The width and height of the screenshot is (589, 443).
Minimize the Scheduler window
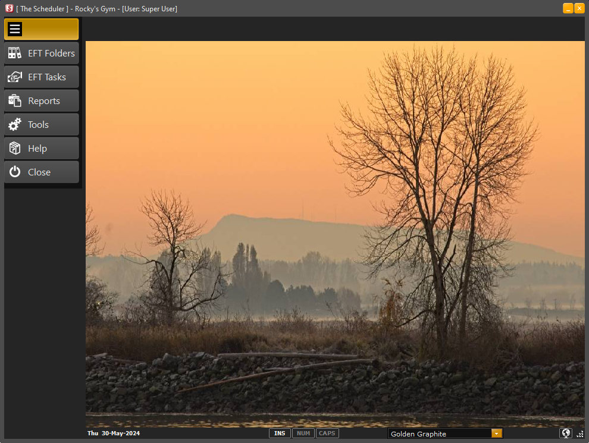(568, 8)
